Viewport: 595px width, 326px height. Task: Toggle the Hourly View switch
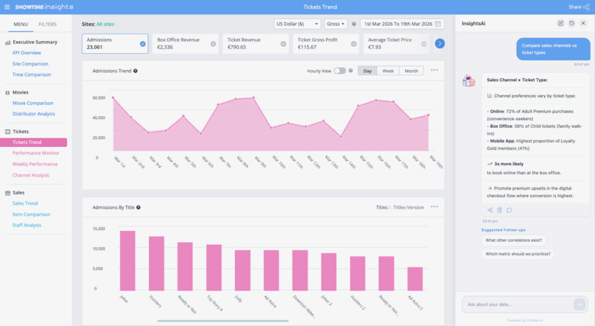pos(339,71)
